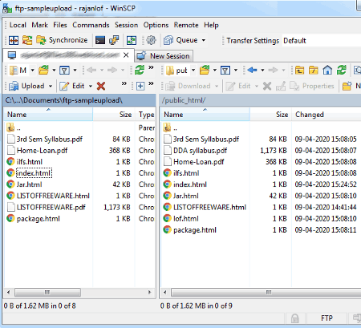Viewport: 361px width, 328px height.
Task: Open Preferences with the gear icon
Action: click(x=151, y=40)
